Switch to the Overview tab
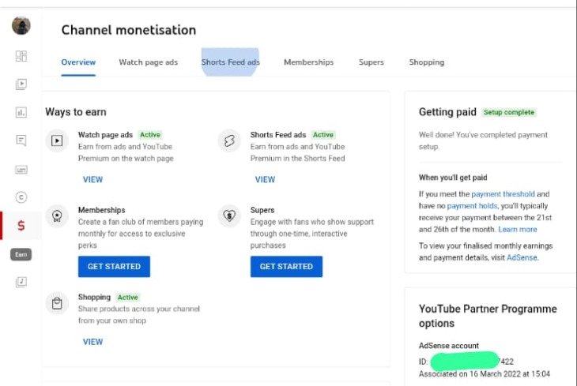Image resolution: width=577 pixels, height=386 pixels. 78,62
